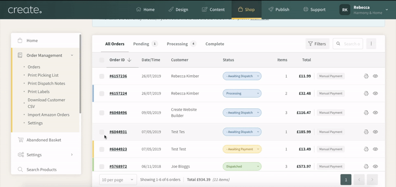Open the Publish menu
Image resolution: width=396 pixels, height=187 pixels.
[279, 9]
